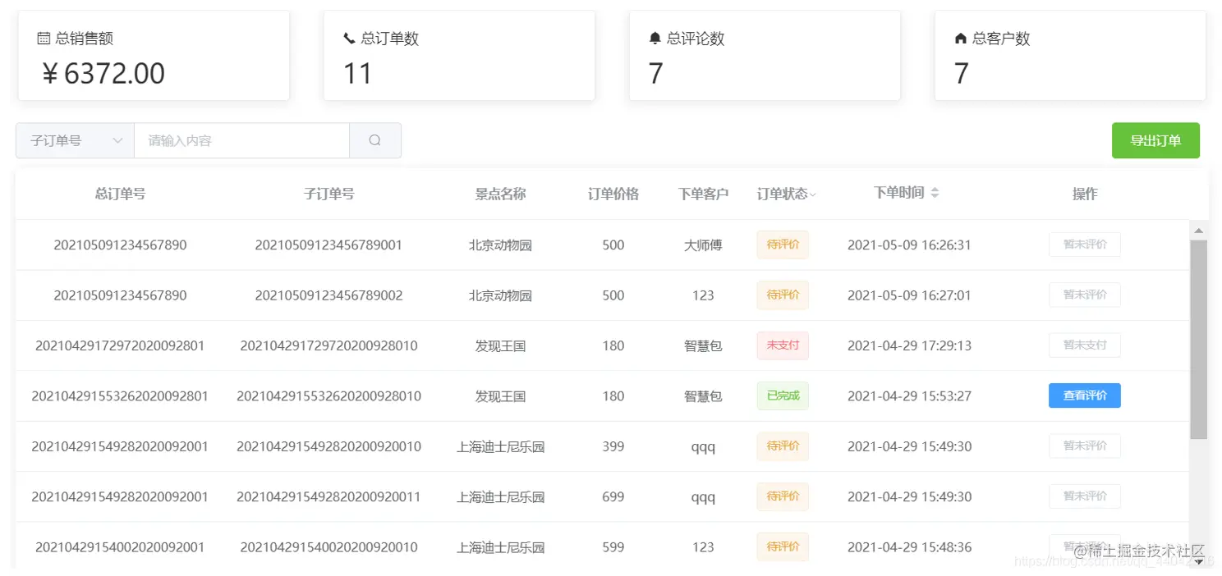Image resolution: width=1222 pixels, height=576 pixels.
Task: Click 暂未评价 in the 699 price row
Action: (1085, 496)
